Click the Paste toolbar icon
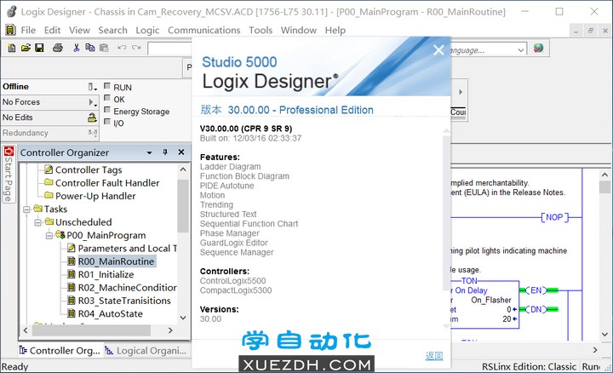Screen dimensions: 613x373 [x=104, y=48]
